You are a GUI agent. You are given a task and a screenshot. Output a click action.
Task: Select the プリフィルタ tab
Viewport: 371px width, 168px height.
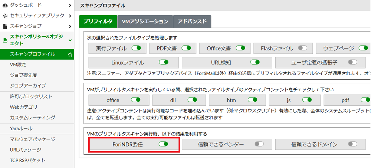click(98, 22)
